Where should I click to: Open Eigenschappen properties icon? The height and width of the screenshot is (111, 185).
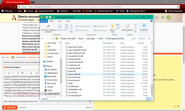[x=128, y=26]
